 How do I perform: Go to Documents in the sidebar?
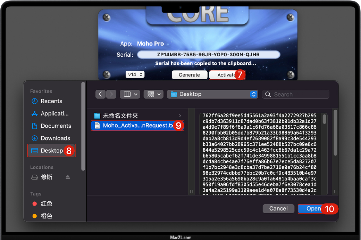tap(56, 126)
